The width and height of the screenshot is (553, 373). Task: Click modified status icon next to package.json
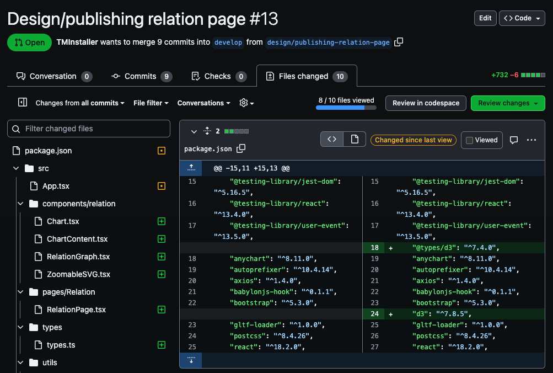click(162, 151)
